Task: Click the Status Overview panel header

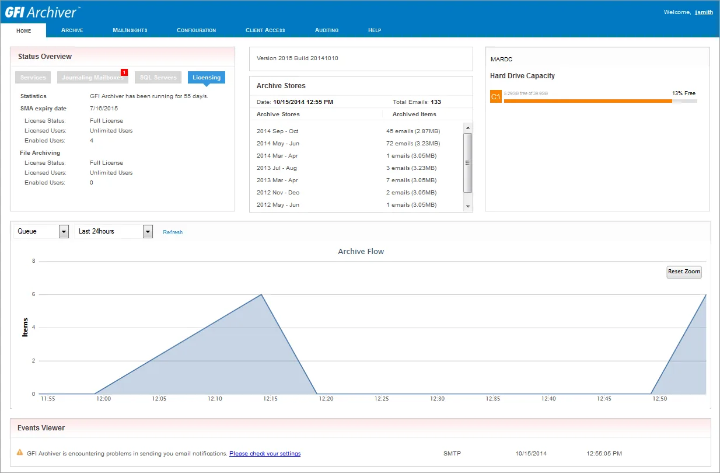Action: (x=123, y=57)
